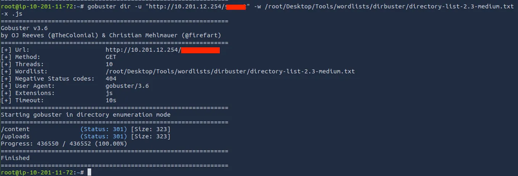518x176 pixels.
Task: Click the /uploads directory result
Action: coord(15,136)
